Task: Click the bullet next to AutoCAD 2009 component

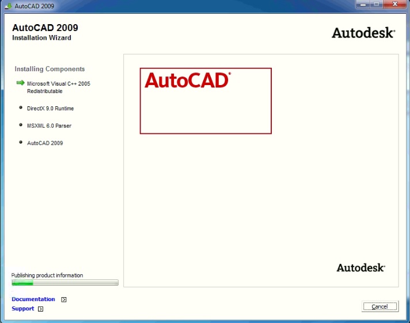Action: tap(21, 142)
